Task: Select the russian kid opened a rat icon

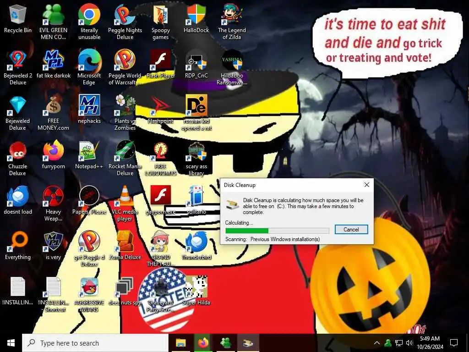Action: click(196, 105)
